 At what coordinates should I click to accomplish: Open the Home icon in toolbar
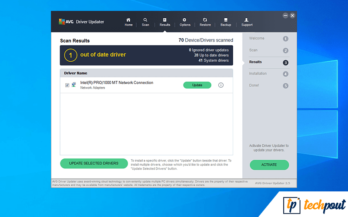(x=128, y=20)
